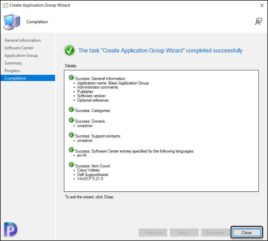Viewport: 268px width, 241px height.
Task: Click 'Dell SupportAssist' in Item Count list
Action: (93, 174)
